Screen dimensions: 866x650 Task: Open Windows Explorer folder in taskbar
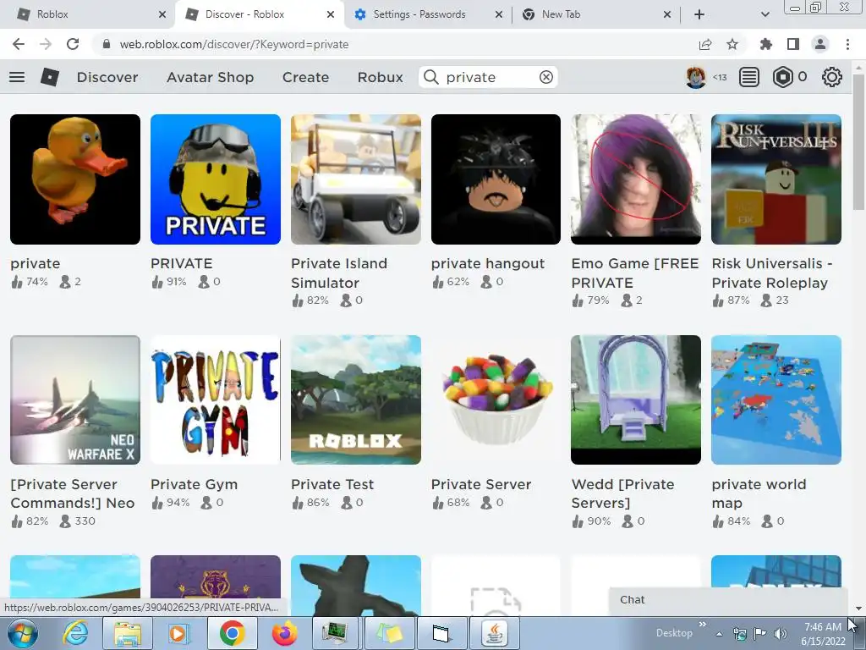tap(128, 633)
